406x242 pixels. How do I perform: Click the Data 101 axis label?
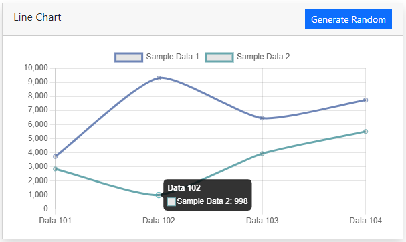(55, 221)
